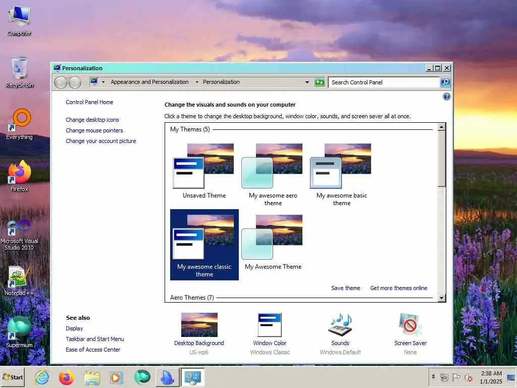Screen dimensions: 517x388
Task: Open the Recycle Bin desktop icon
Action: tap(19, 73)
